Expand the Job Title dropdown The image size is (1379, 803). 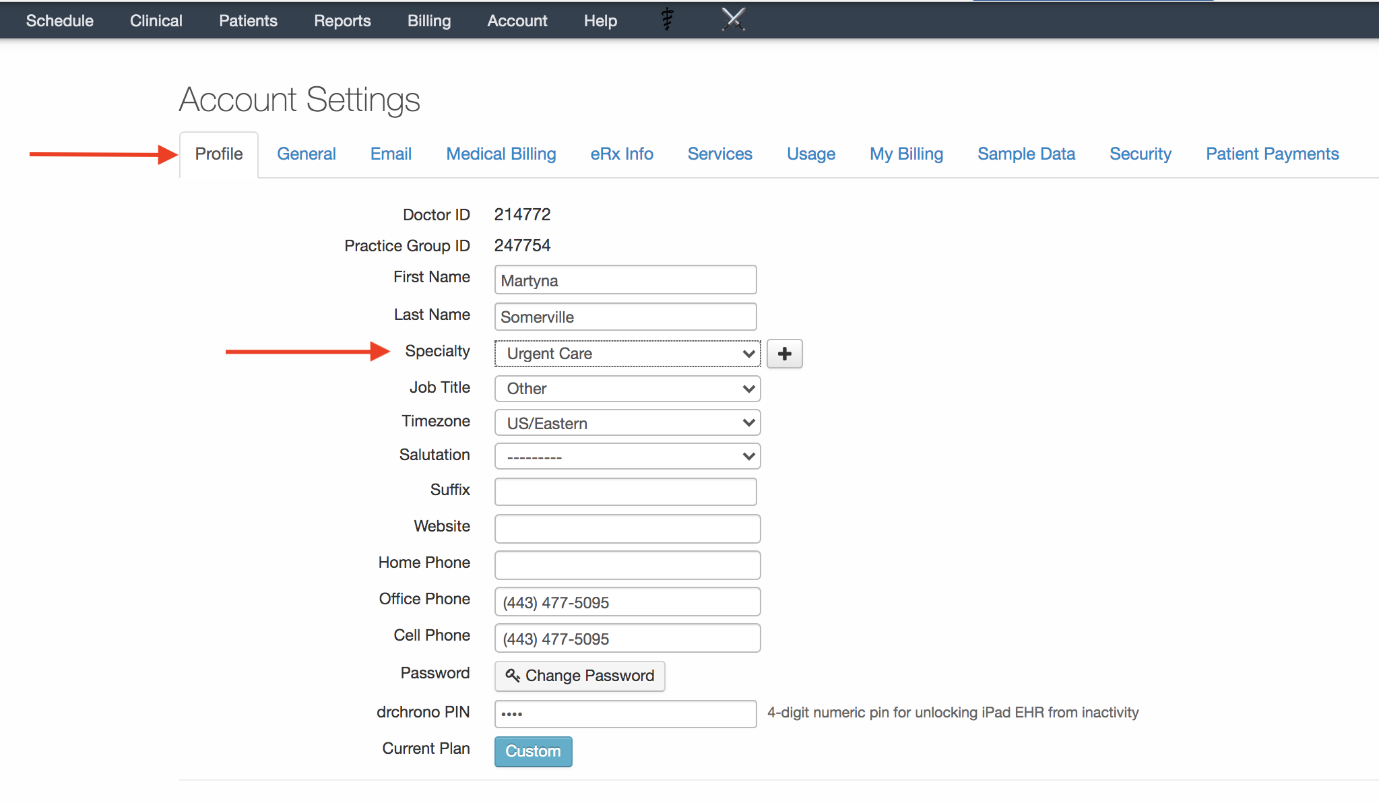point(627,389)
